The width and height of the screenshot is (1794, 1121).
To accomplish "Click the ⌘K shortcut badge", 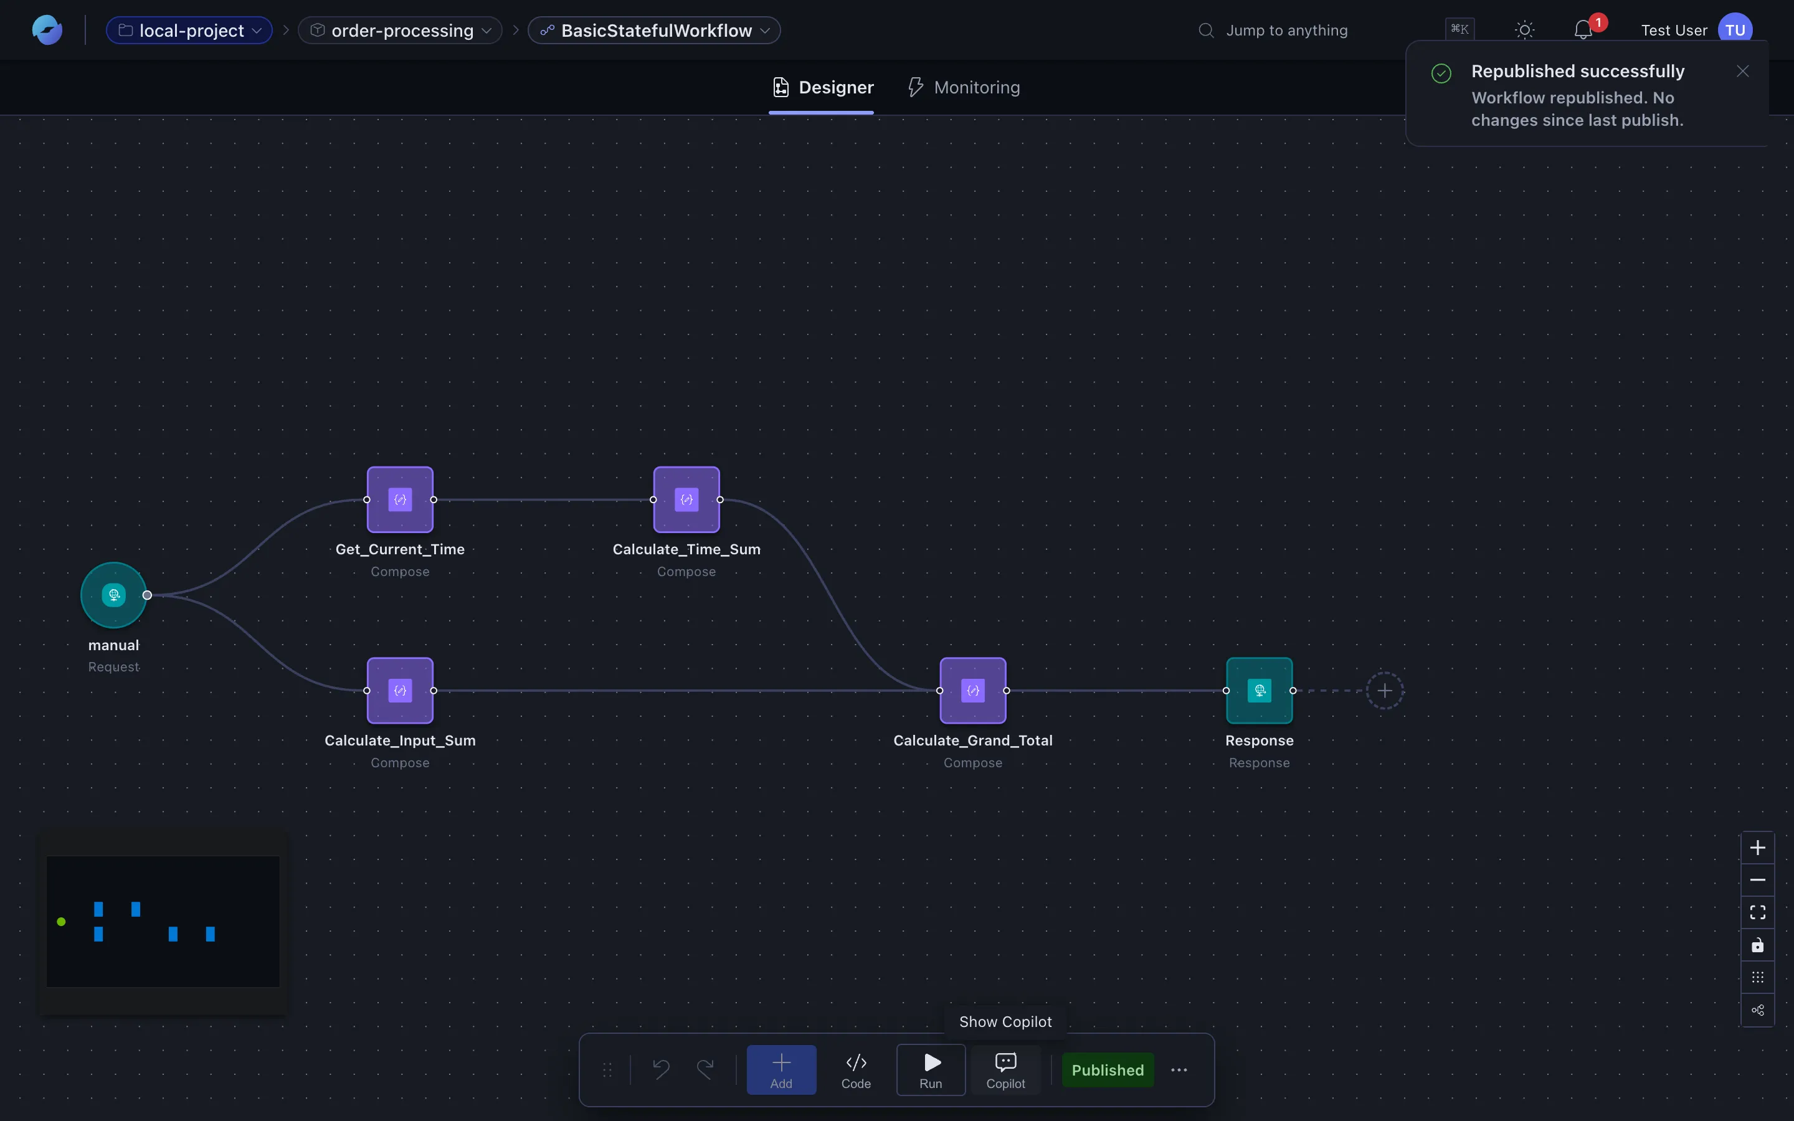I will pyautogui.click(x=1459, y=30).
